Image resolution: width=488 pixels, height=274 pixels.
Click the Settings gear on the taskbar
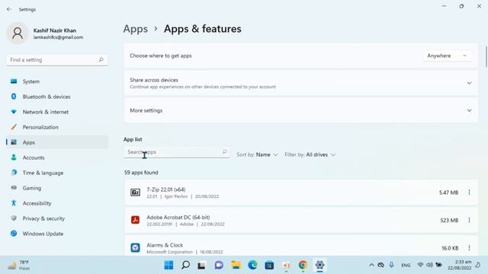click(319, 265)
